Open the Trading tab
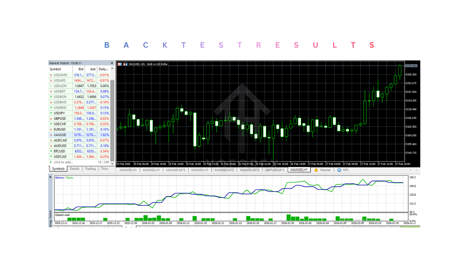This screenshot has width=459, height=258. pos(90,169)
